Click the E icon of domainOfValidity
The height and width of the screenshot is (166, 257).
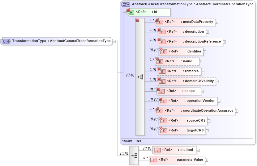162,81
